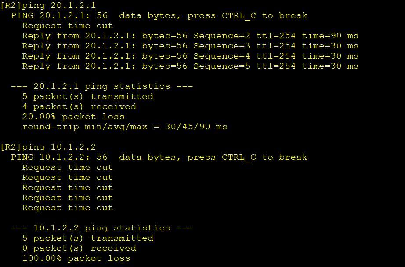Image resolution: width=405 pixels, height=267 pixels.
Task: Click the '[R2]ping 10.1.2.2' command line
Action: pos(48,147)
